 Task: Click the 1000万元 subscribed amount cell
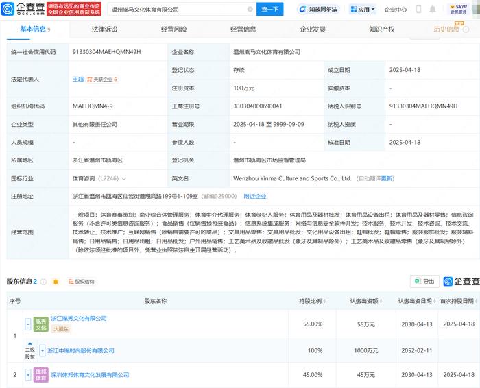point(366,351)
